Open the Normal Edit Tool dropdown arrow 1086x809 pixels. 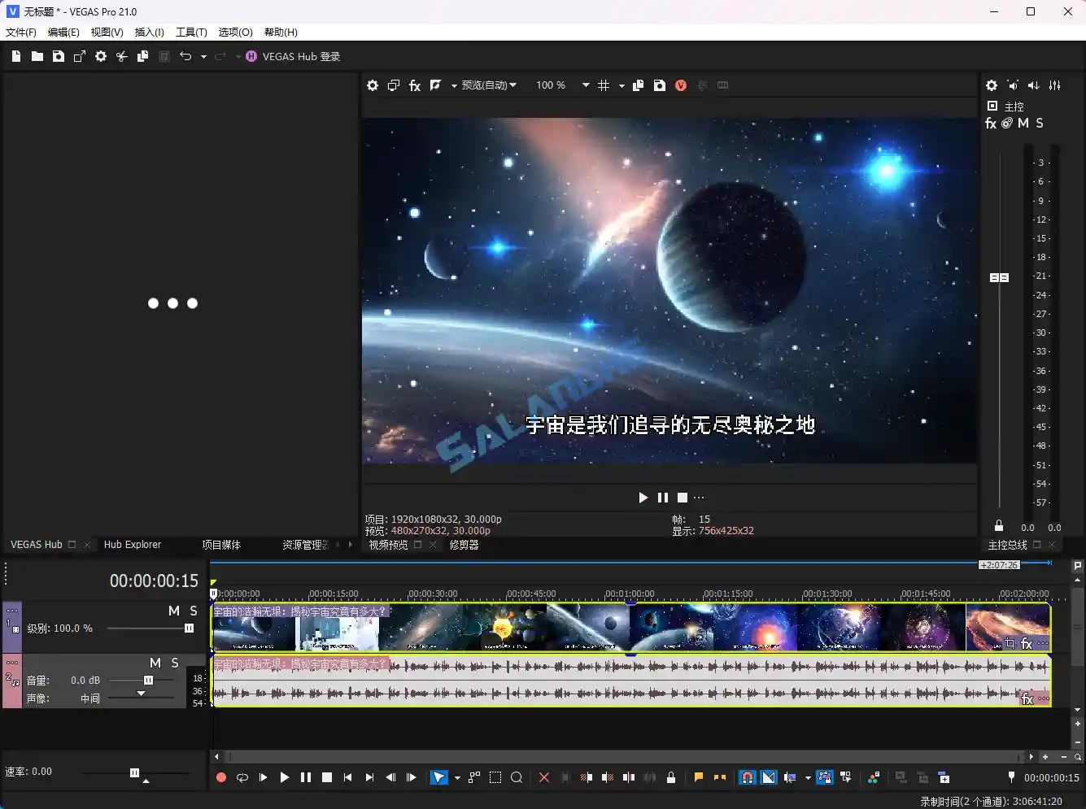click(x=457, y=778)
